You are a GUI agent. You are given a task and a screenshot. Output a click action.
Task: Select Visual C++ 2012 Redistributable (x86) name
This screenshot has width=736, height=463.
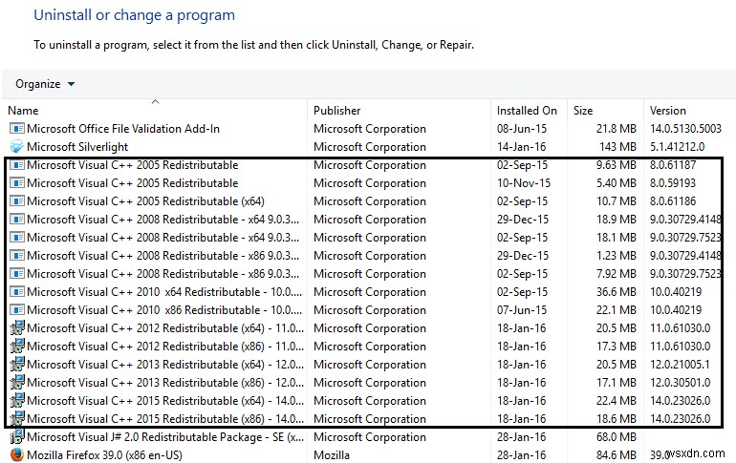coord(165,347)
